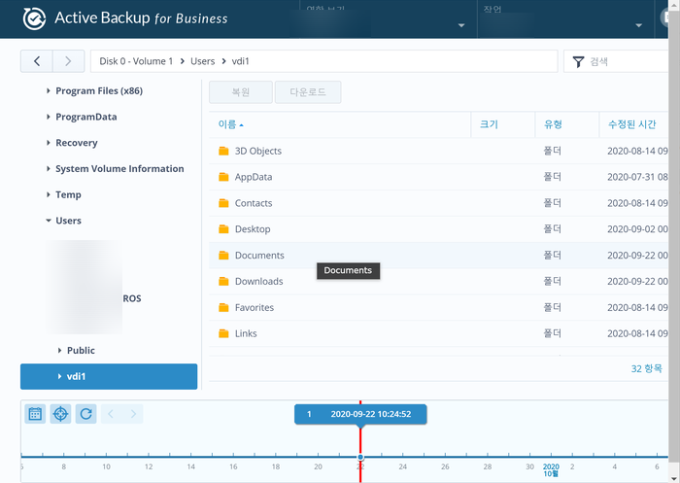
Task: Click the Downloads folder icon
Action: (x=223, y=281)
